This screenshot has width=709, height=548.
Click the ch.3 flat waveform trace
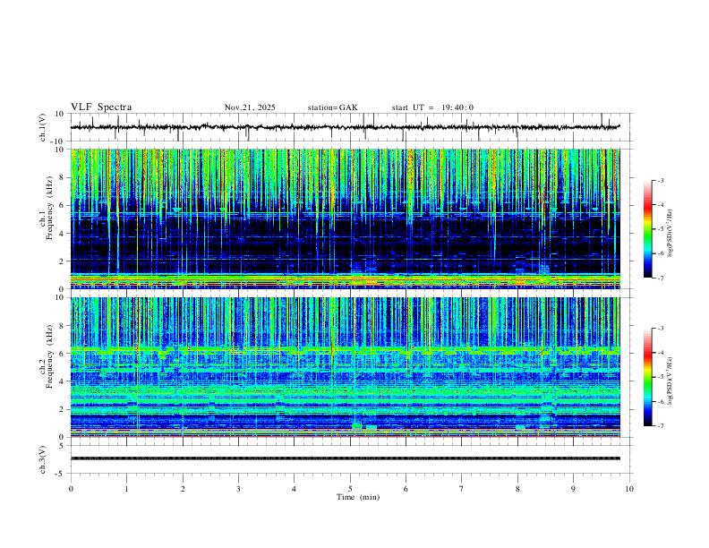coord(346,458)
